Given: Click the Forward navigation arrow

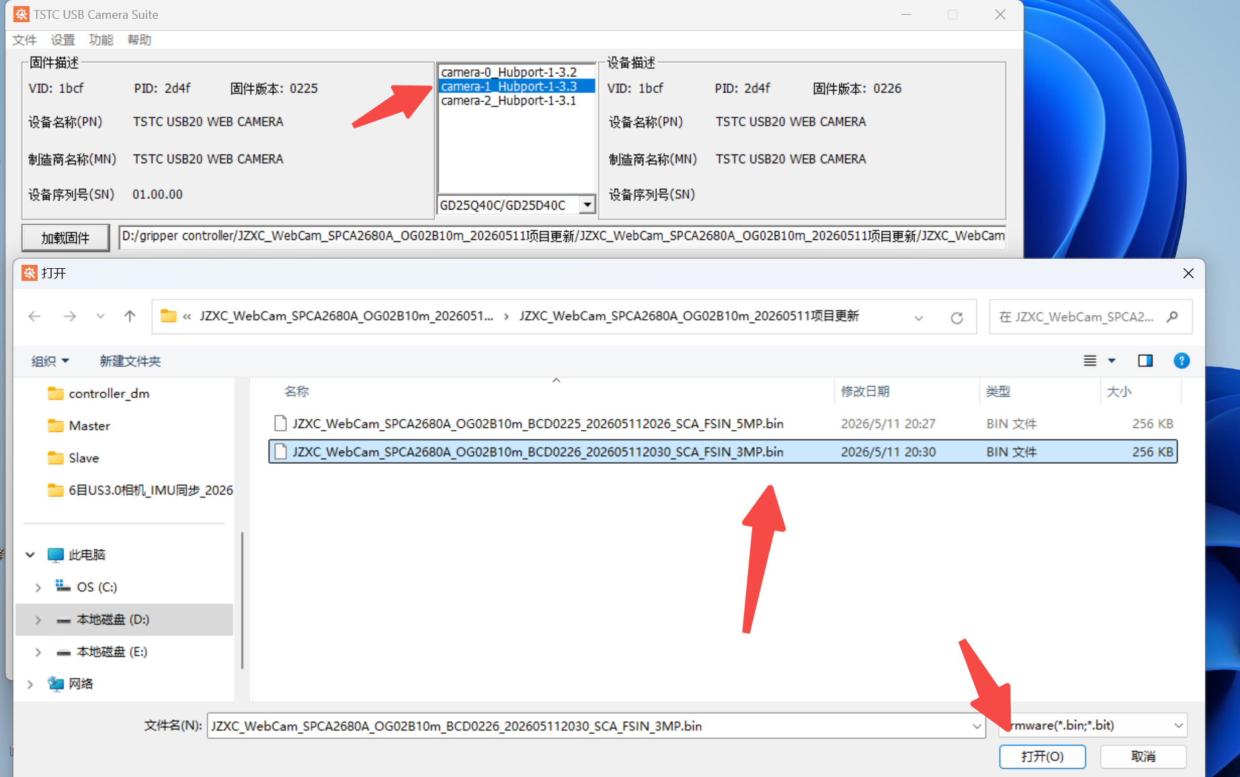Looking at the screenshot, I should click(70, 317).
